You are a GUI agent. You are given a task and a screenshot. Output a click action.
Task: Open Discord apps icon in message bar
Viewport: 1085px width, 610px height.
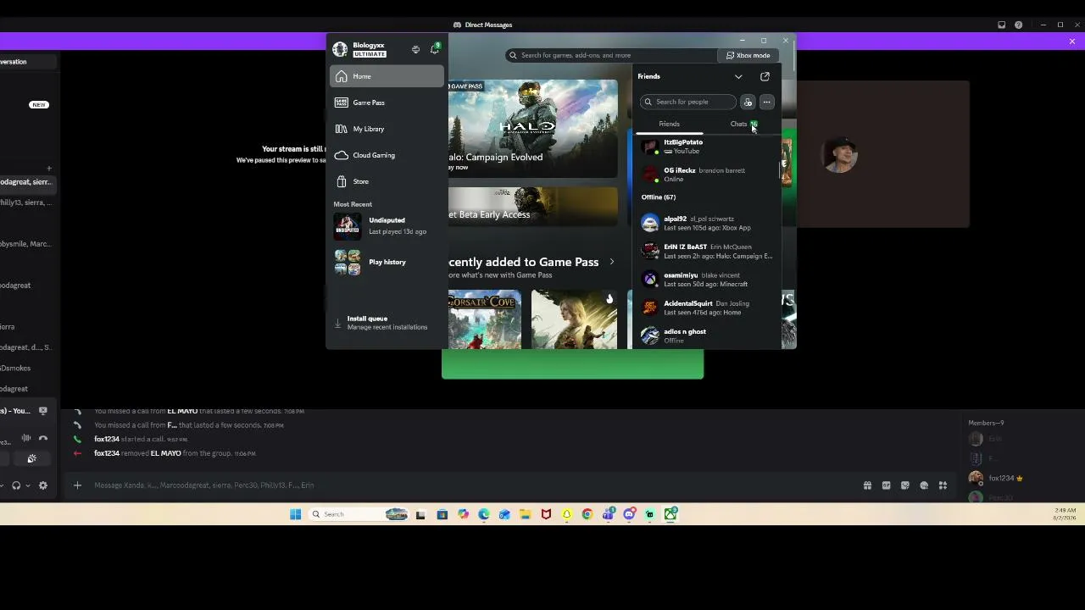(x=943, y=485)
